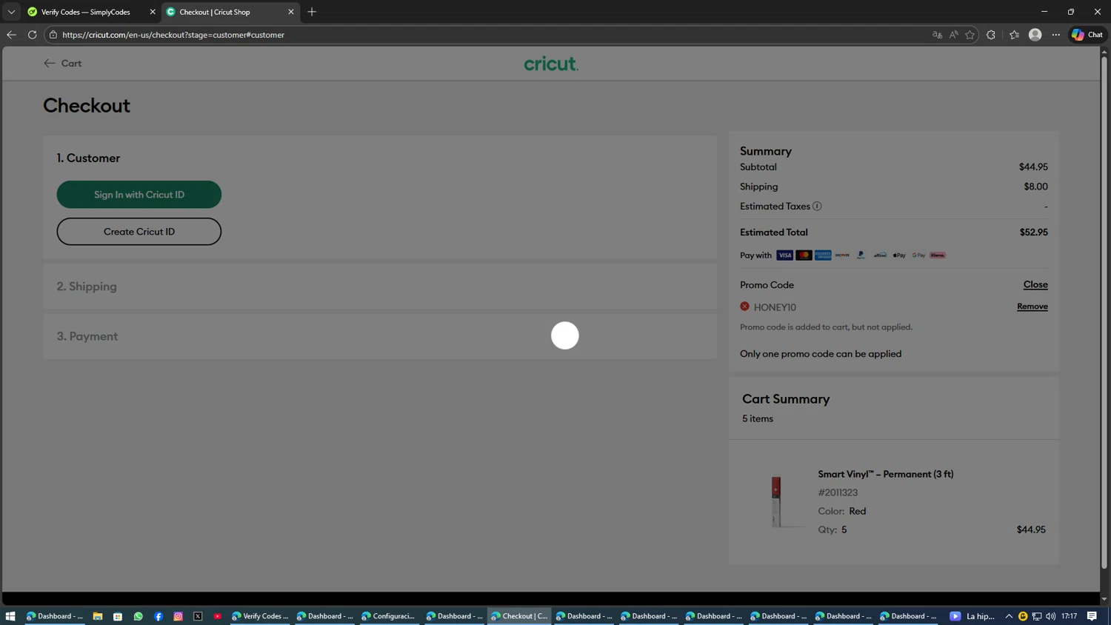Viewport: 1111px width, 625px height.
Task: Open YouTube from taskbar
Action: [x=218, y=616]
